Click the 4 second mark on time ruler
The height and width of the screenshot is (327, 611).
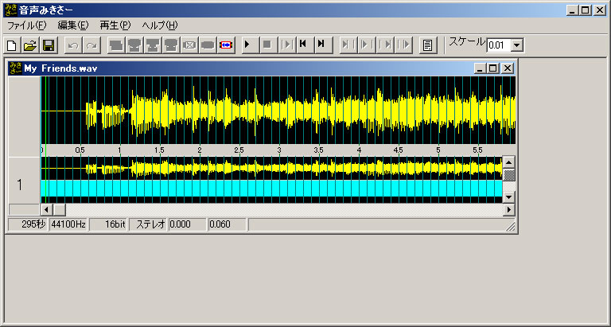click(x=359, y=150)
